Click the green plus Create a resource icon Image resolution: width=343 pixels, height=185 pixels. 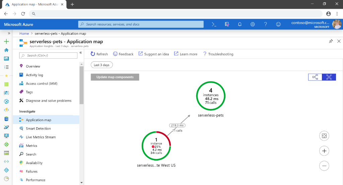(6, 41)
